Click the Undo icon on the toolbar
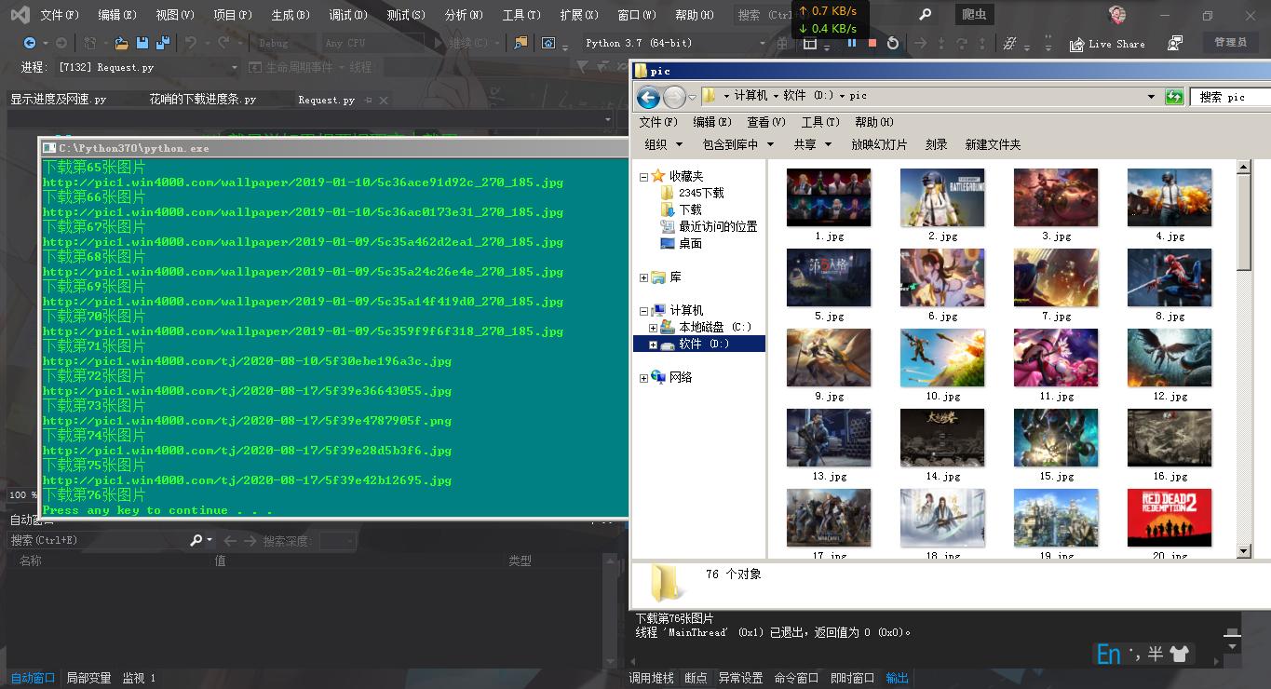The width and height of the screenshot is (1271, 689). pos(193,43)
